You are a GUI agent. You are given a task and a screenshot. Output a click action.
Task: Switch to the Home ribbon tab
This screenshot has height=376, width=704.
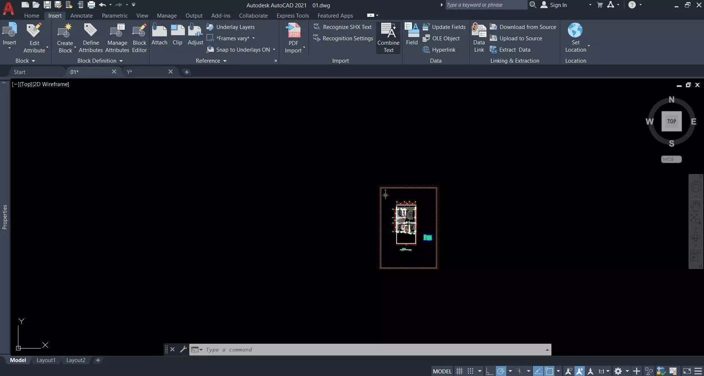32,15
